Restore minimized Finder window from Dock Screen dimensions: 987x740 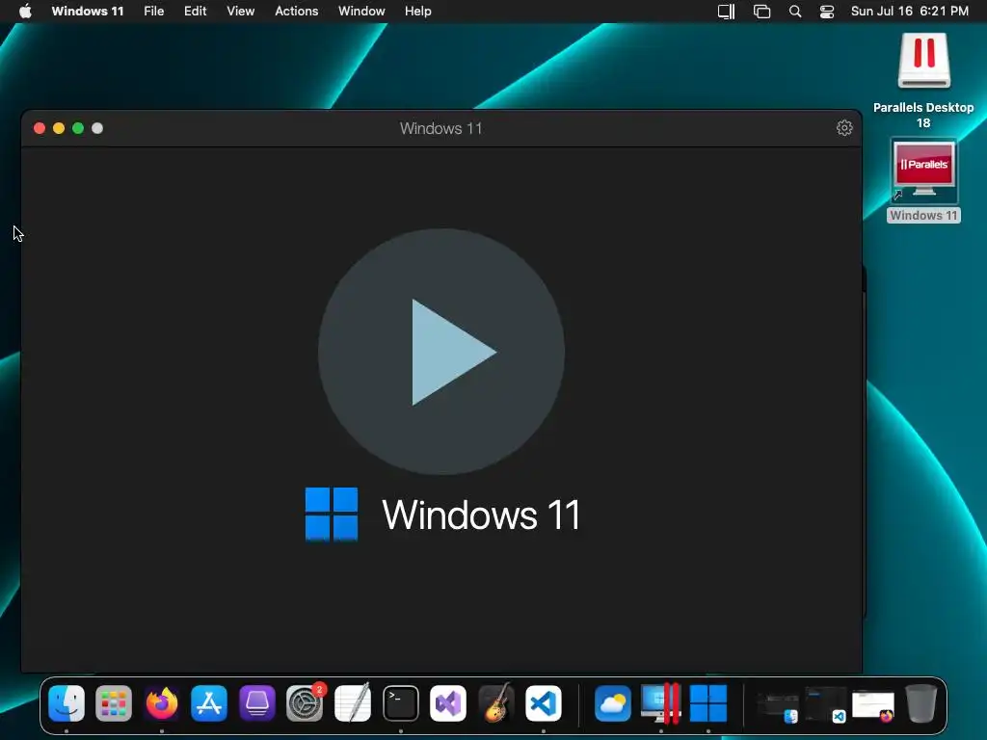[778, 706]
